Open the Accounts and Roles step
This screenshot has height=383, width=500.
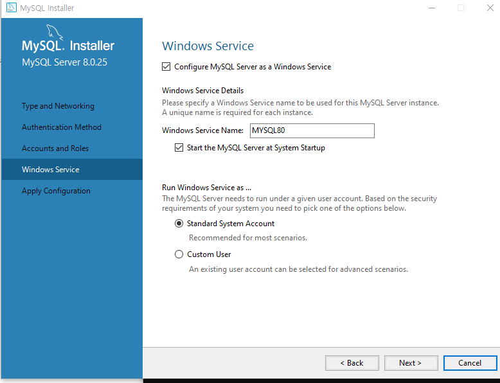[55, 148]
